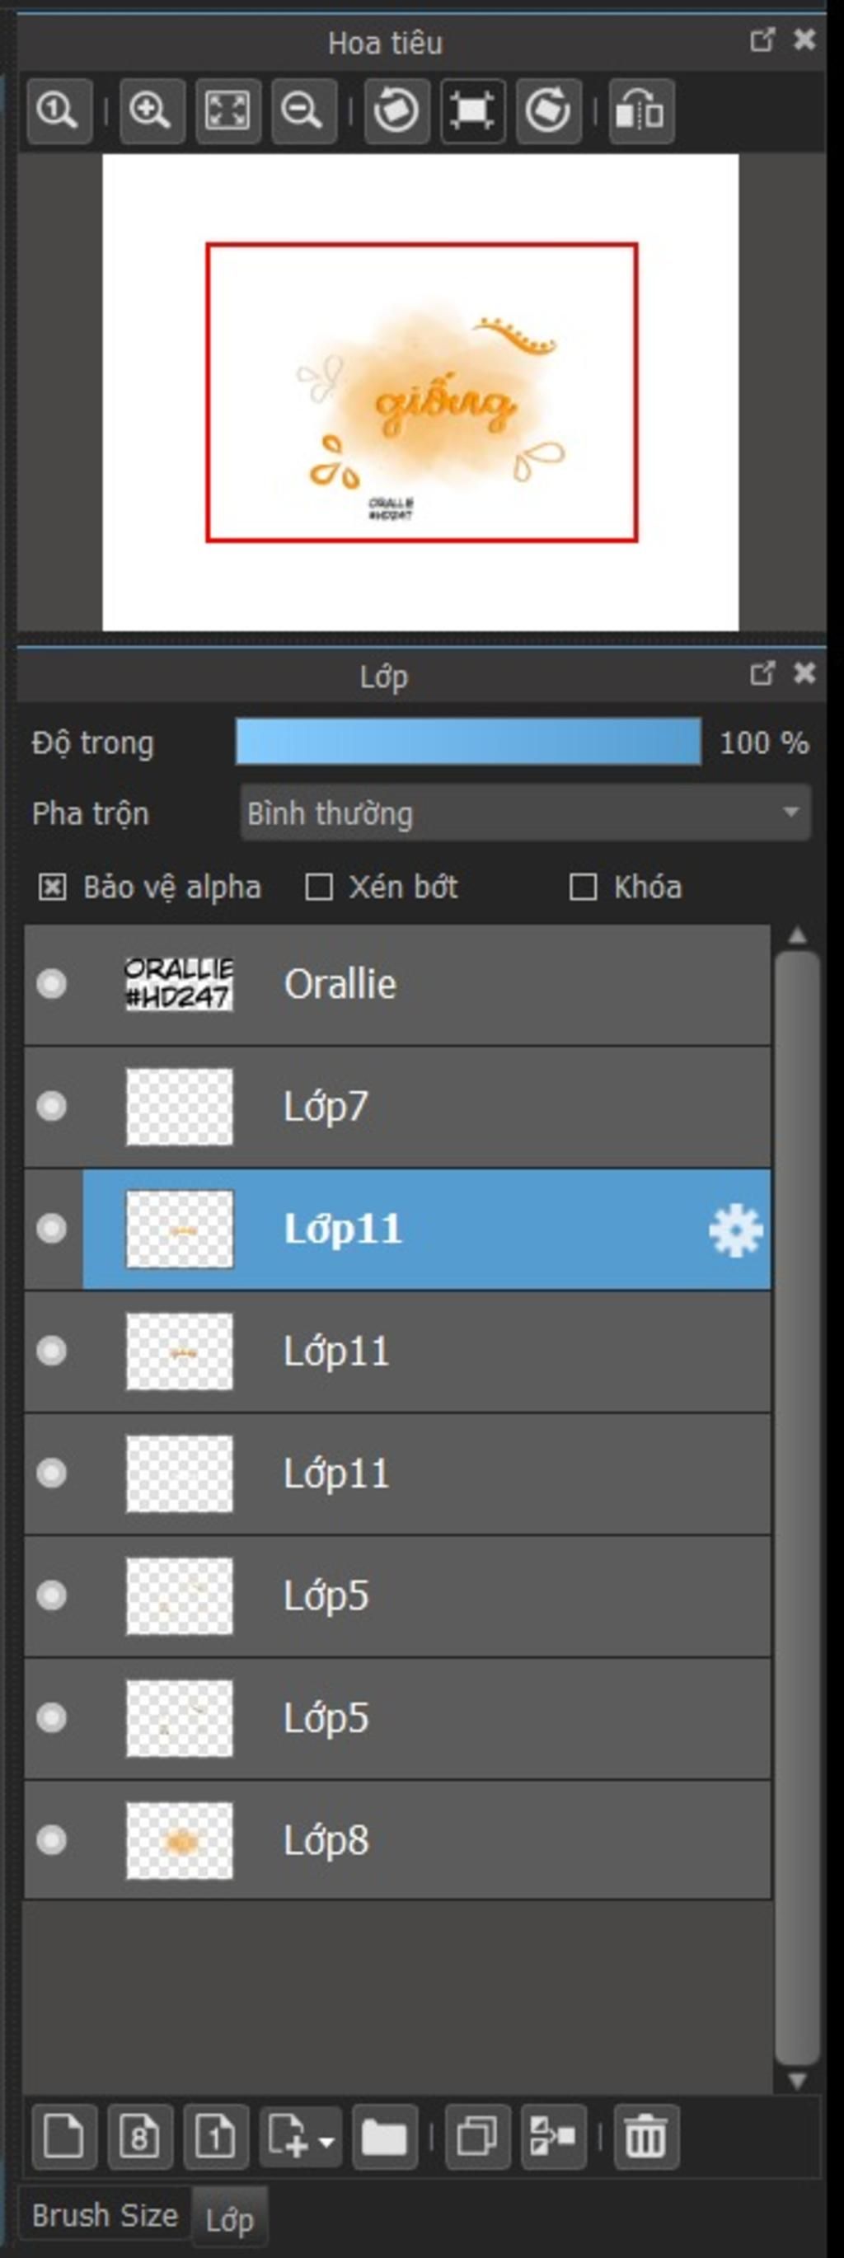Screen dimensions: 844x2258
Task: Create a new layer folder
Action: click(385, 2136)
